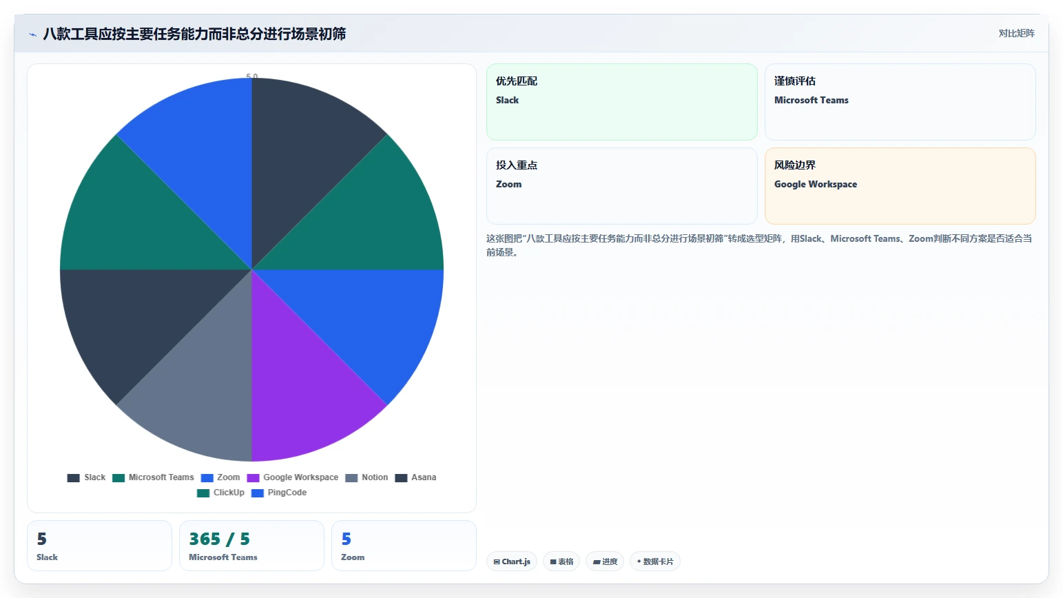Hide Slack series via legend label
This screenshot has width=1063, height=598.
(95, 477)
